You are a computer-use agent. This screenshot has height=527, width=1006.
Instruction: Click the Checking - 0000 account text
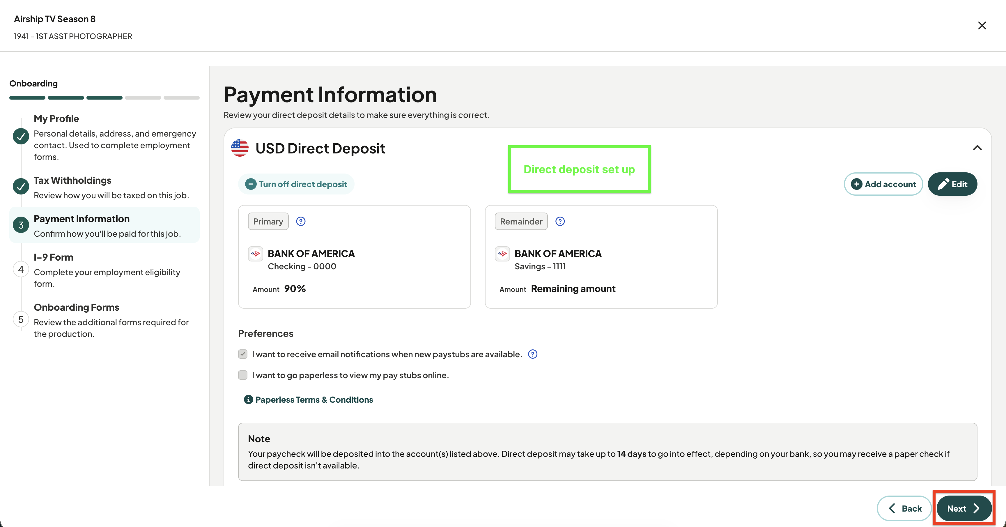pyautogui.click(x=302, y=266)
